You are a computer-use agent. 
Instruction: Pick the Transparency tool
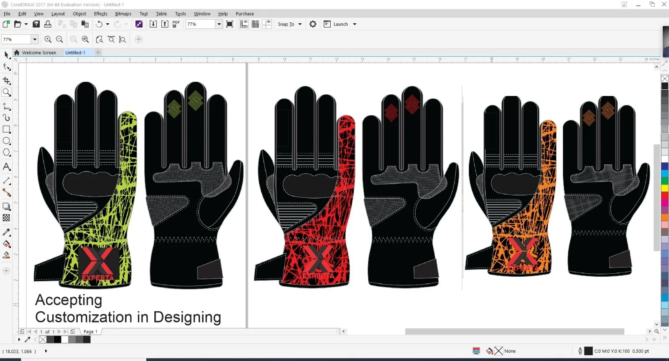[6, 218]
